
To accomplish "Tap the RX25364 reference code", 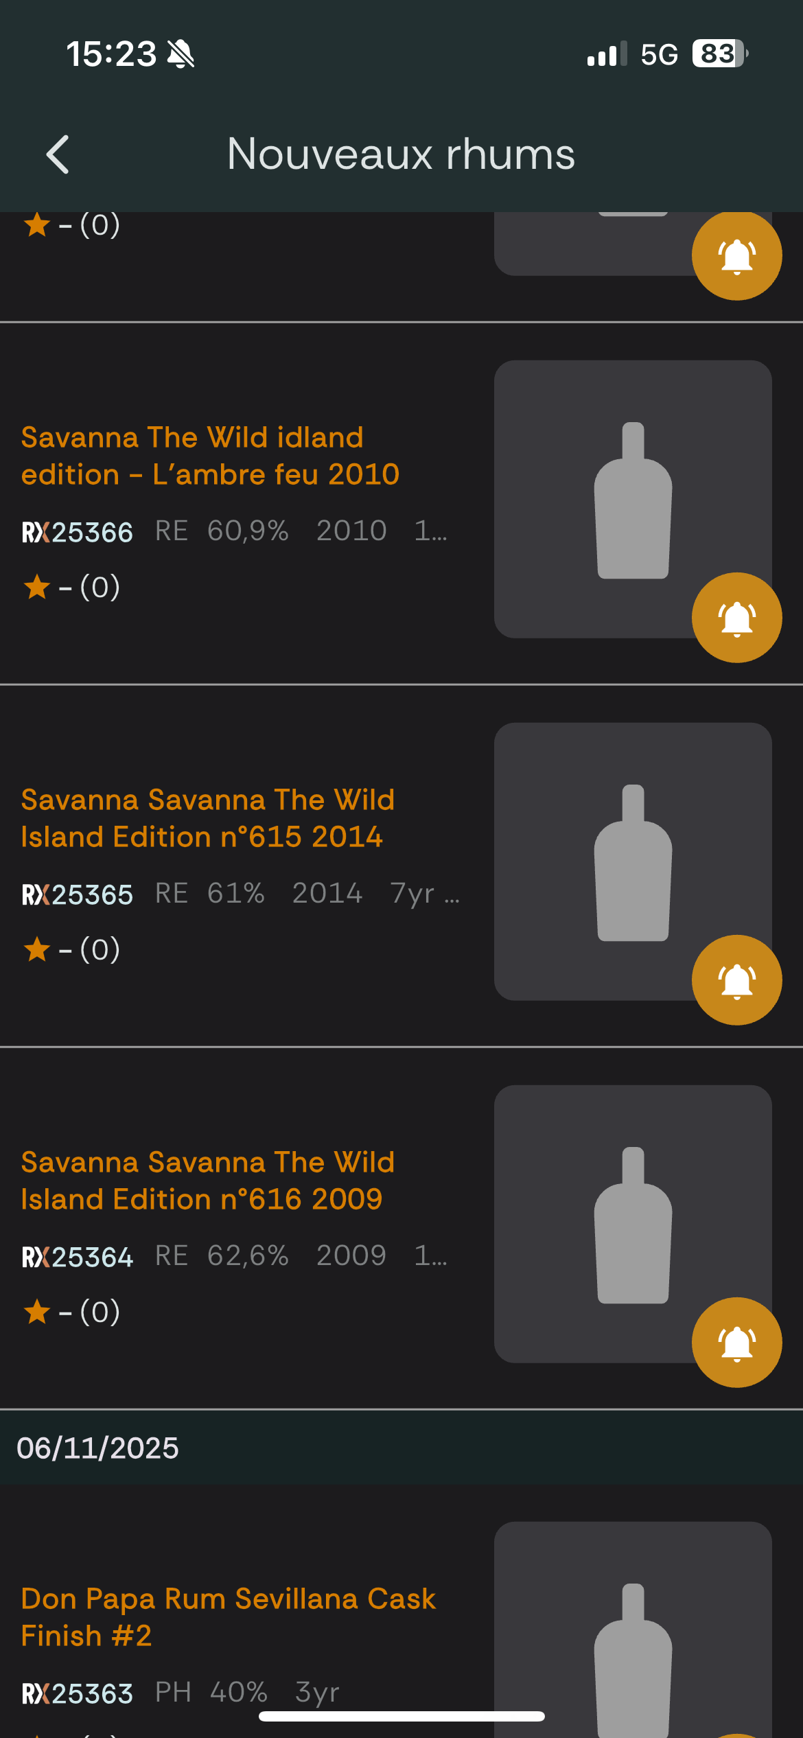I will click(78, 1258).
